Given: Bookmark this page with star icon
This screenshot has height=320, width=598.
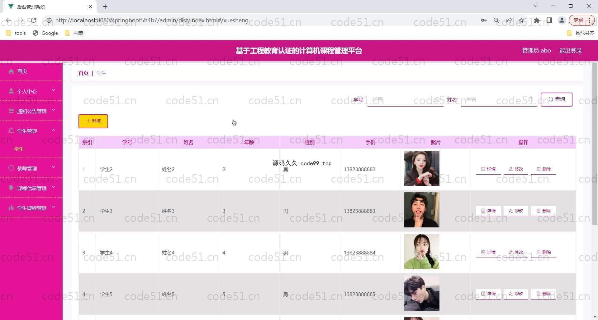Looking at the screenshot, I should click(x=521, y=21).
